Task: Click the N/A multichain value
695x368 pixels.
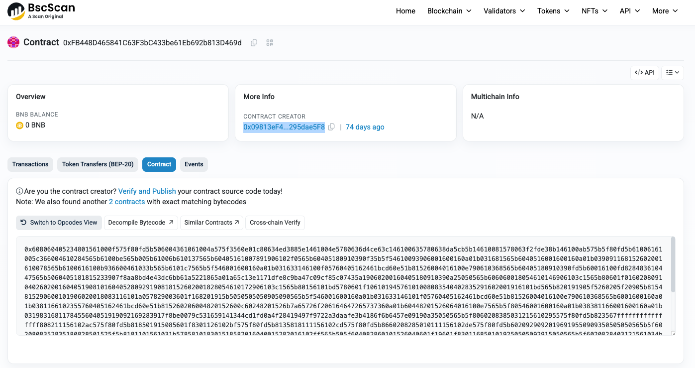Action: pos(478,116)
